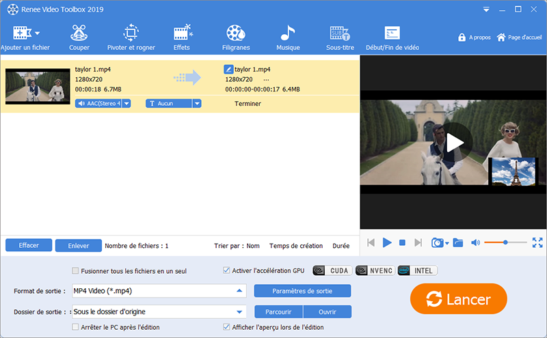The width and height of the screenshot is (547, 338).
Task: Click the Enlever button
Action: 79,246
